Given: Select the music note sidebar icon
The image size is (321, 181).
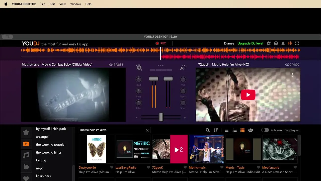Looking at the screenshot, I should (x=26, y=155).
